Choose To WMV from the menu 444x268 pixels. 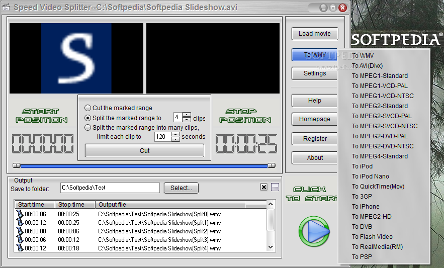(x=363, y=55)
